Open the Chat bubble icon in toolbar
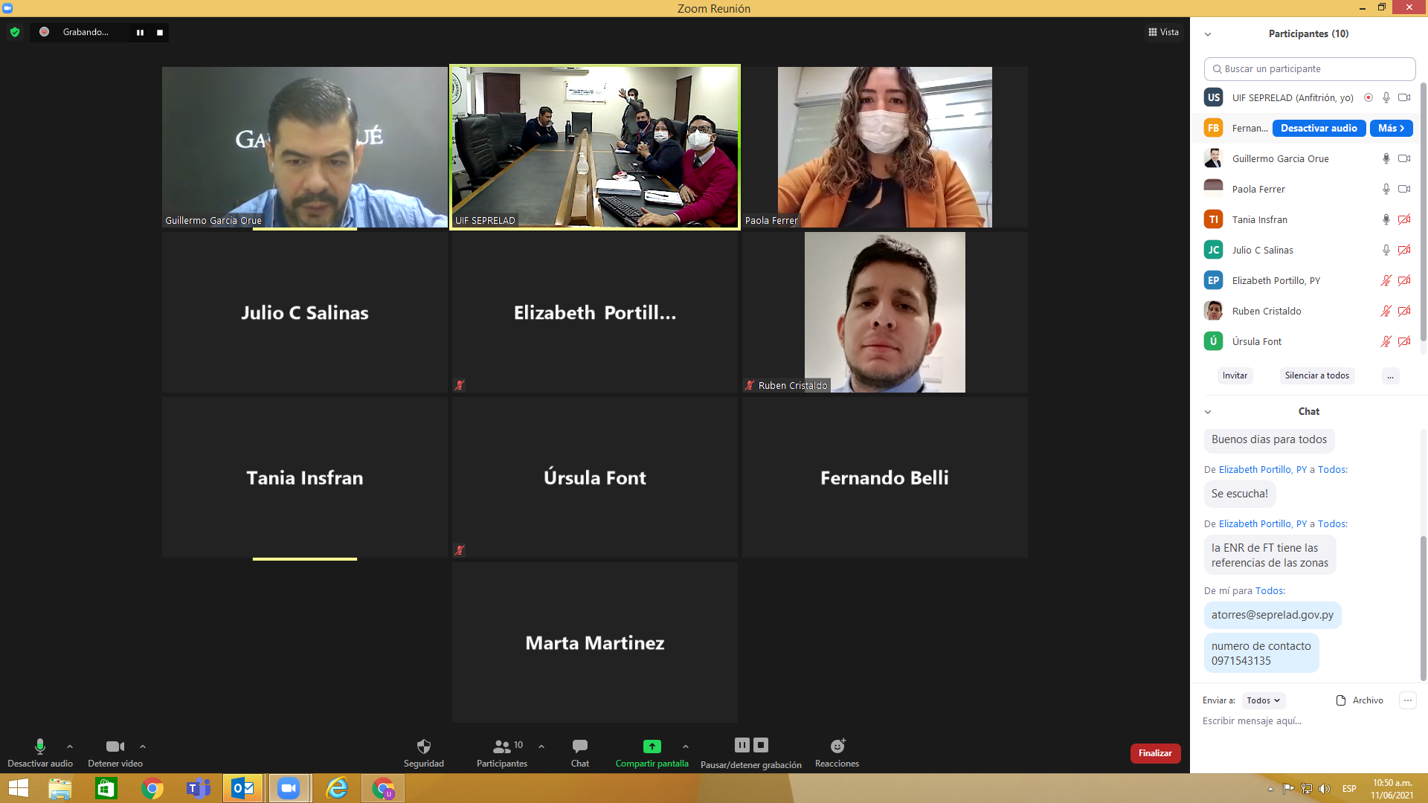The width and height of the screenshot is (1428, 803). pyautogui.click(x=580, y=746)
